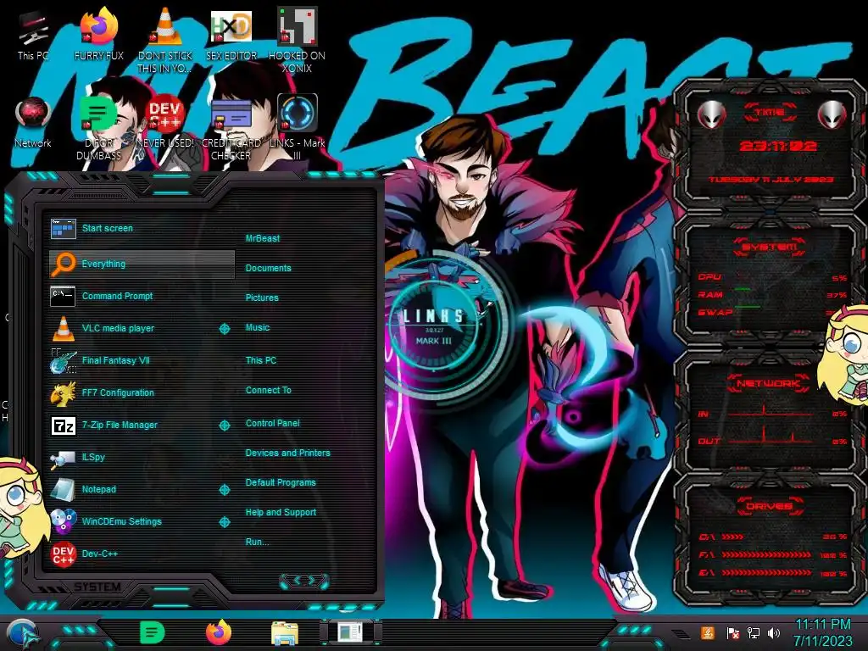Click the Java icon in the system tray

(x=707, y=632)
